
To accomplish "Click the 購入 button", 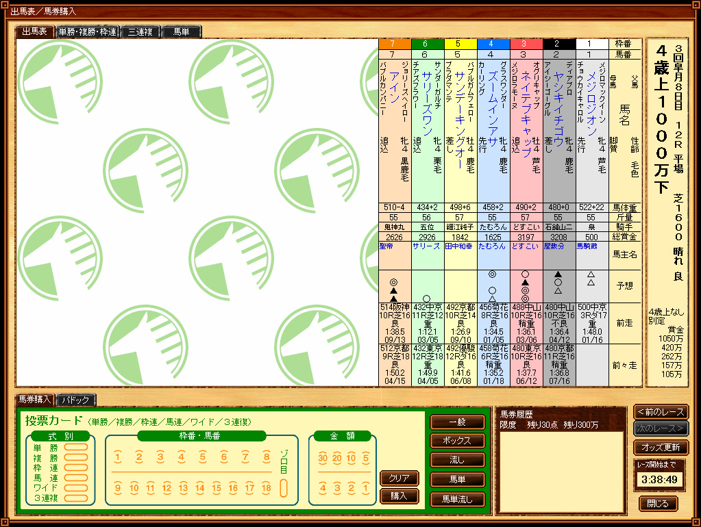I will 399,496.
